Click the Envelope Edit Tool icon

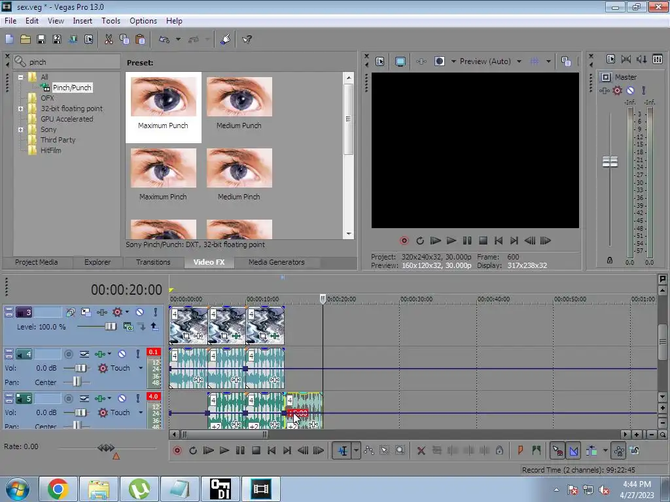click(x=369, y=450)
